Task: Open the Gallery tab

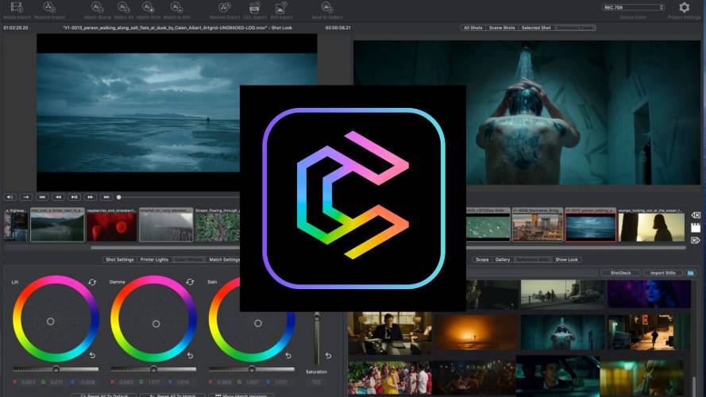Action: point(503,260)
